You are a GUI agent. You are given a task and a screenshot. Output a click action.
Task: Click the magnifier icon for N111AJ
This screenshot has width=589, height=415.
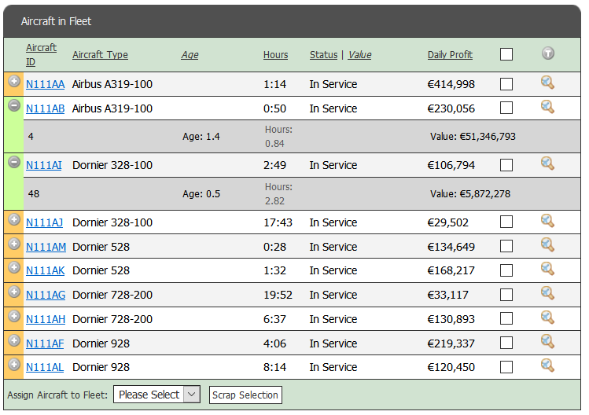coord(547,221)
